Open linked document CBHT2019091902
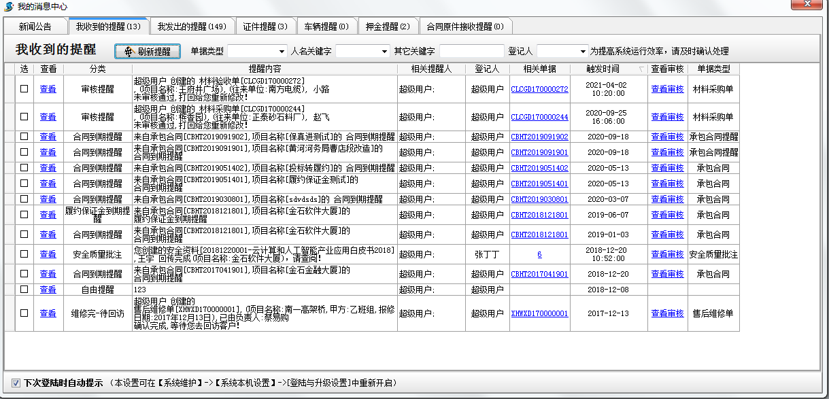Image resolution: width=829 pixels, height=399 pixels. click(539, 137)
